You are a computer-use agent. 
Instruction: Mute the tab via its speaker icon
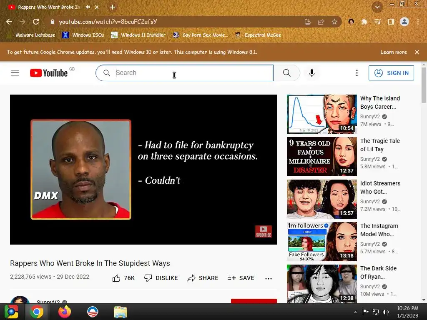click(88, 7)
